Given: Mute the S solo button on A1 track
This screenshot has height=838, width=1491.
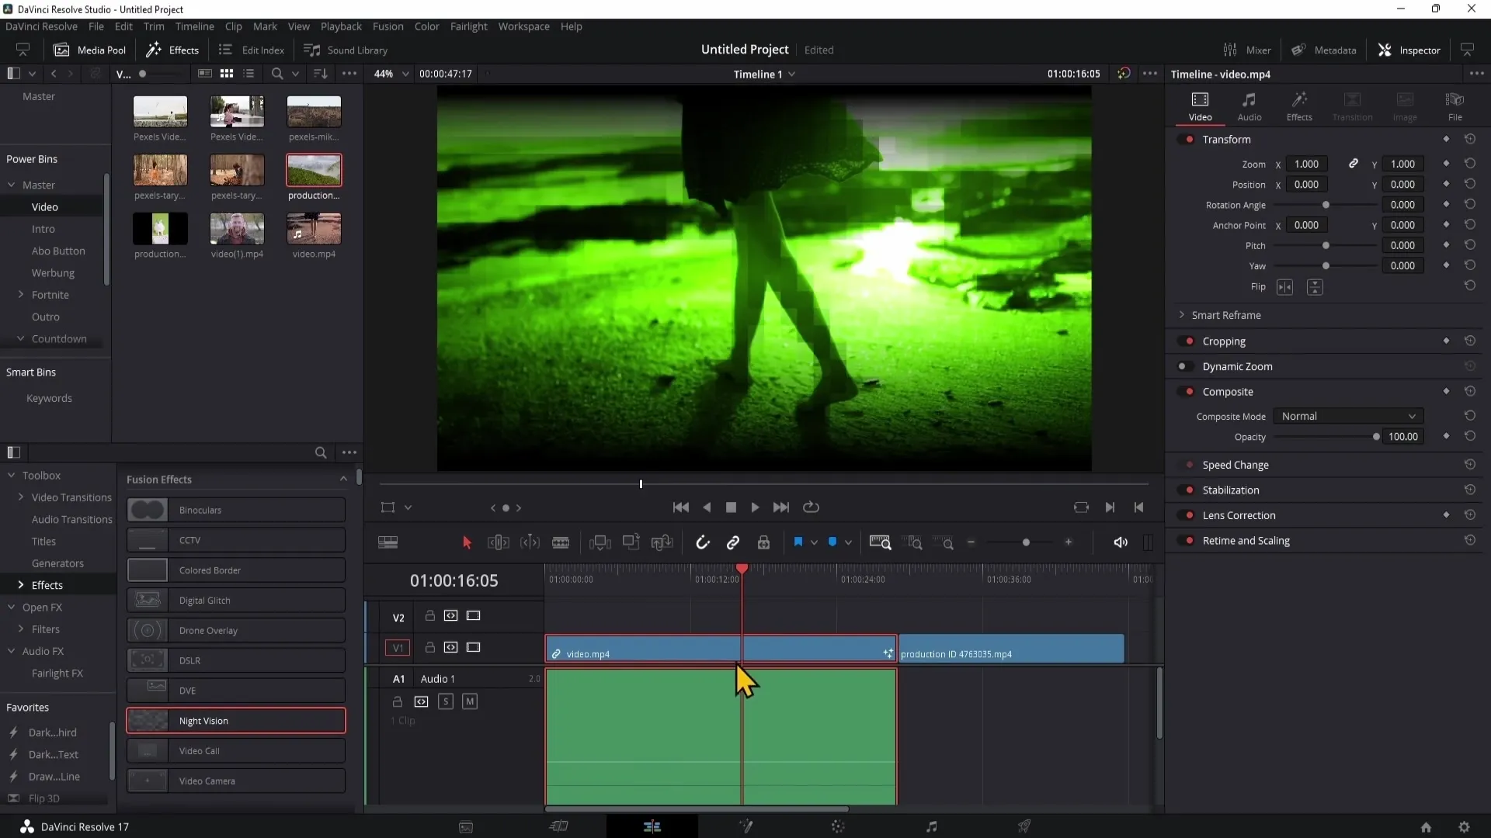Looking at the screenshot, I should 446,701.
